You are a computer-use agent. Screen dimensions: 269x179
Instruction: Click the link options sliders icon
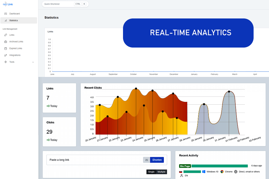coord(147,160)
